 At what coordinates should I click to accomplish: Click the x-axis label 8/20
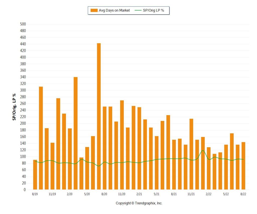tap(104, 194)
